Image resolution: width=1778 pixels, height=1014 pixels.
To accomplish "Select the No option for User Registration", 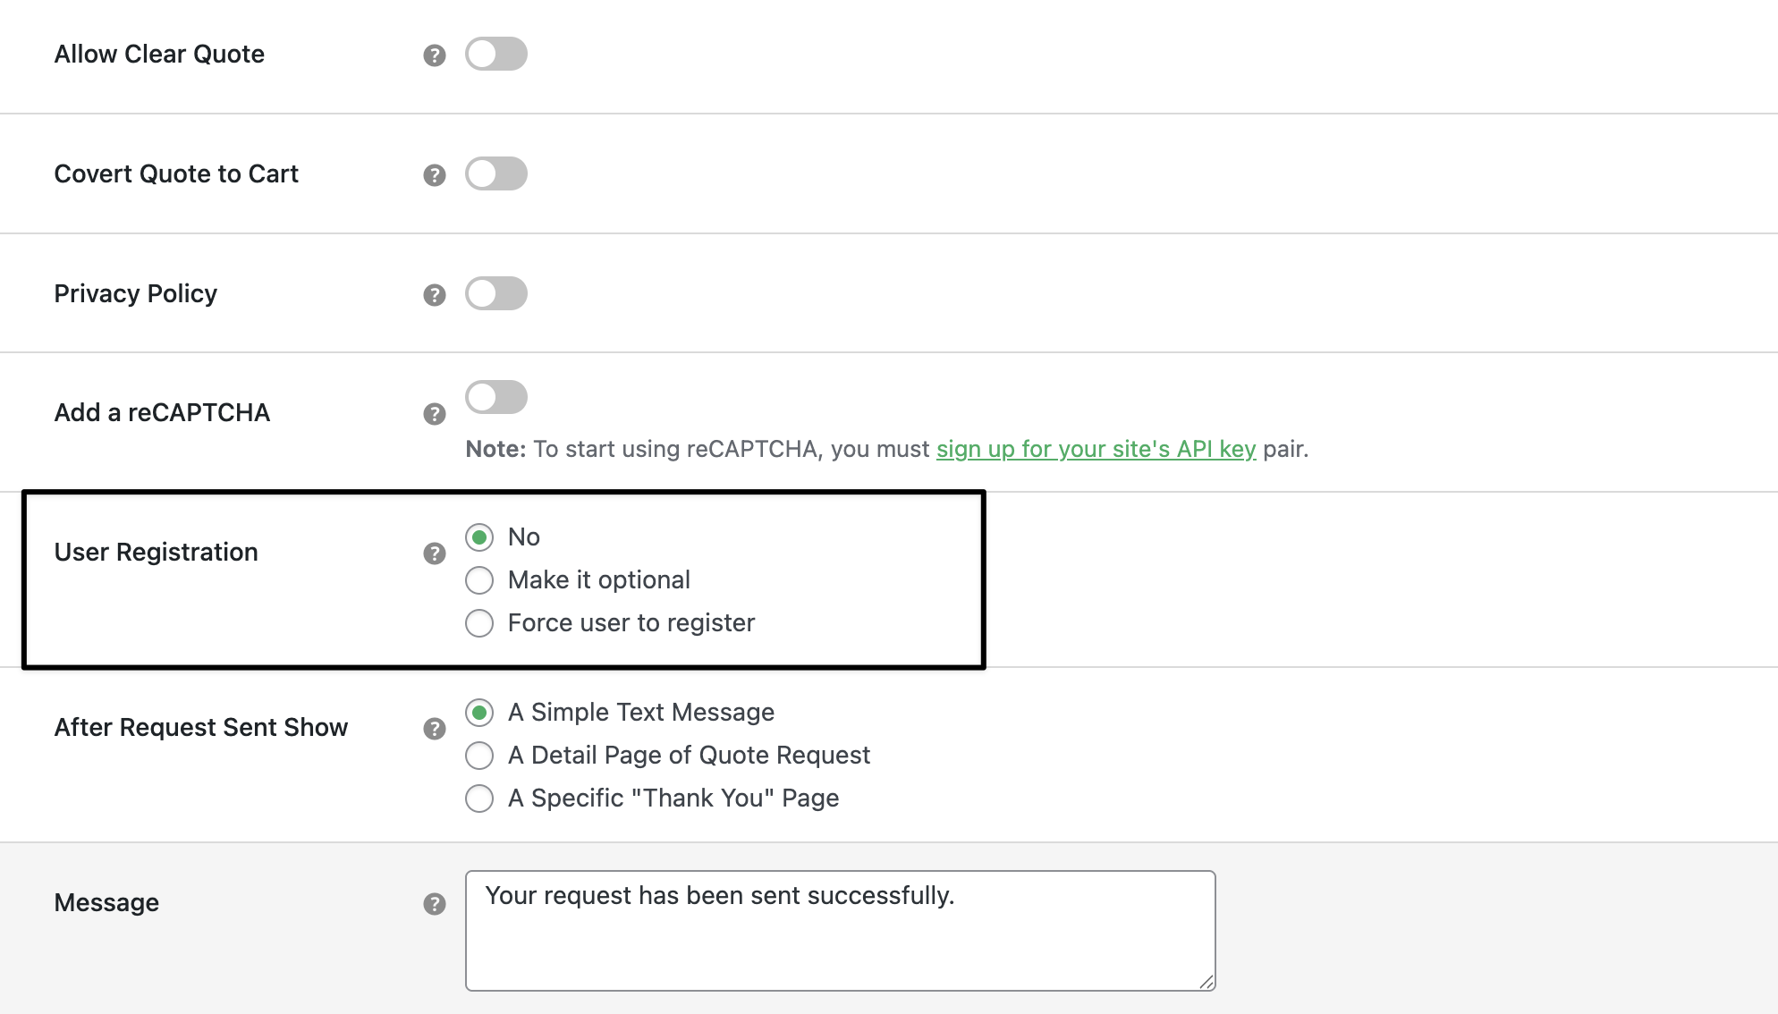I will (479, 537).
